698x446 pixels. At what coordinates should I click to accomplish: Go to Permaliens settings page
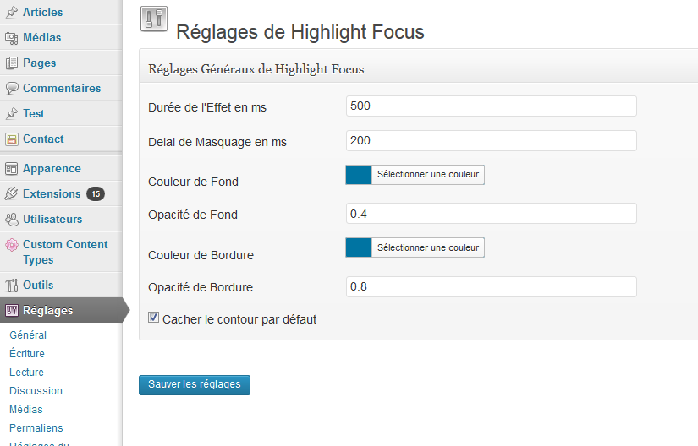click(36, 427)
